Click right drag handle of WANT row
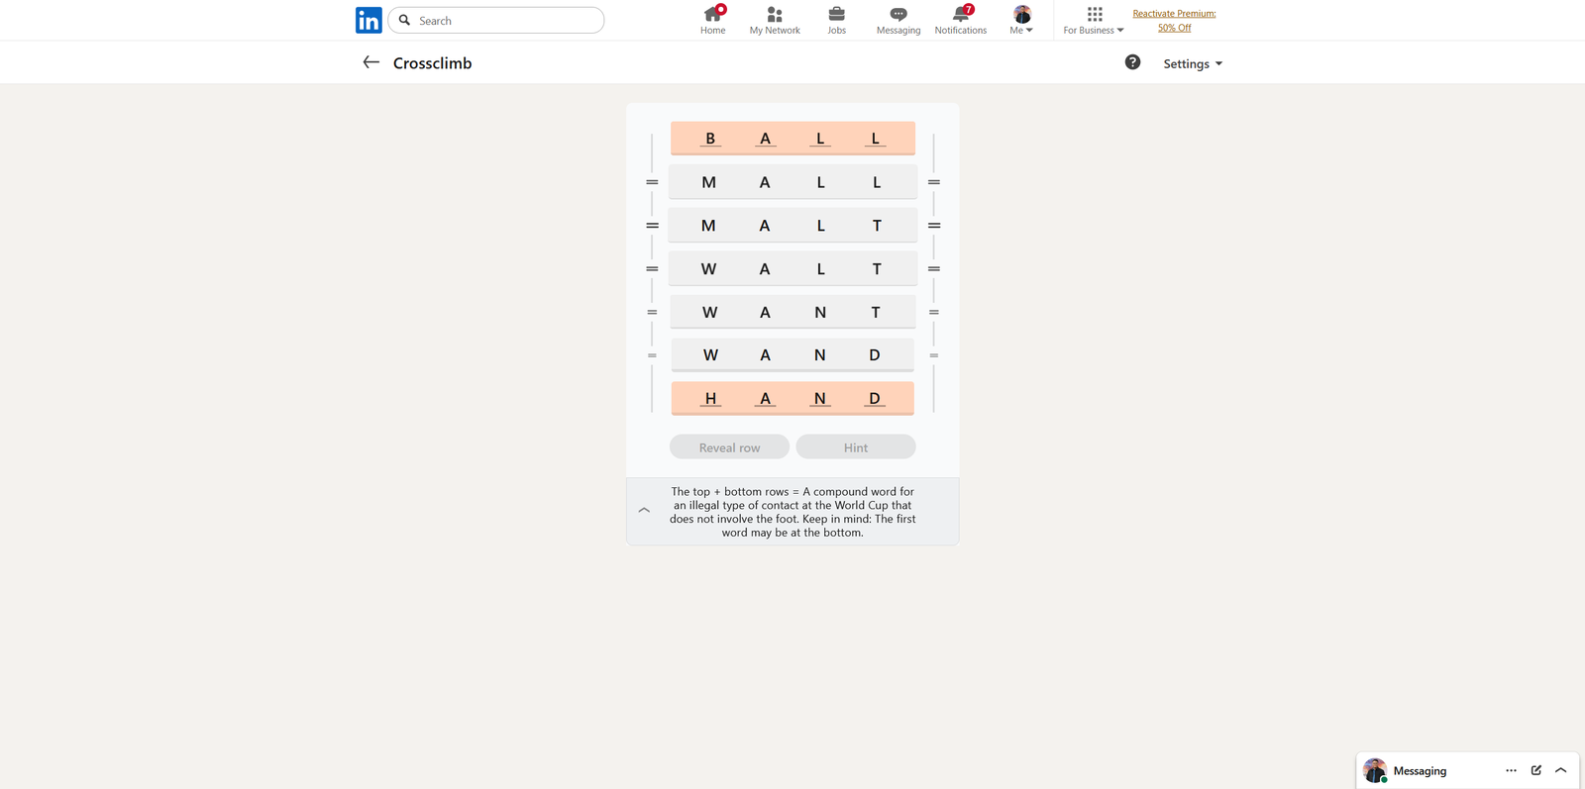Image resolution: width=1585 pixels, height=789 pixels. [934, 312]
